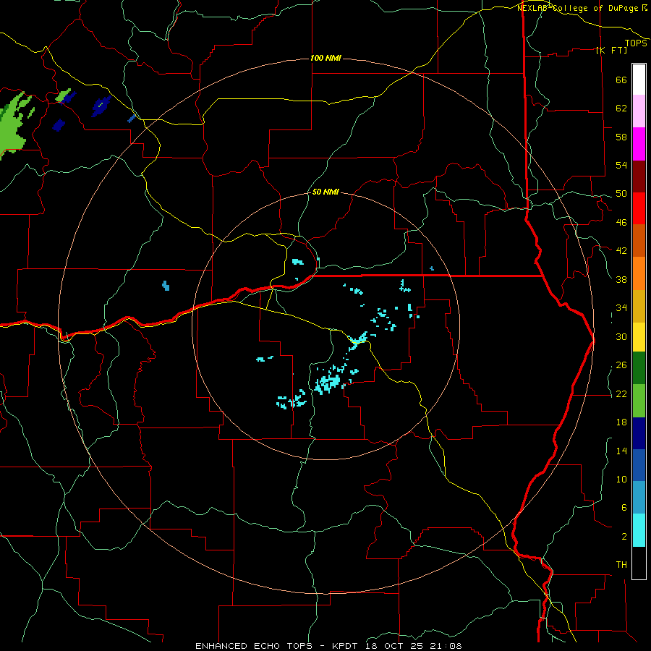This screenshot has width=651, height=651.
Task: Click the 10 legend value
Action: point(621,480)
